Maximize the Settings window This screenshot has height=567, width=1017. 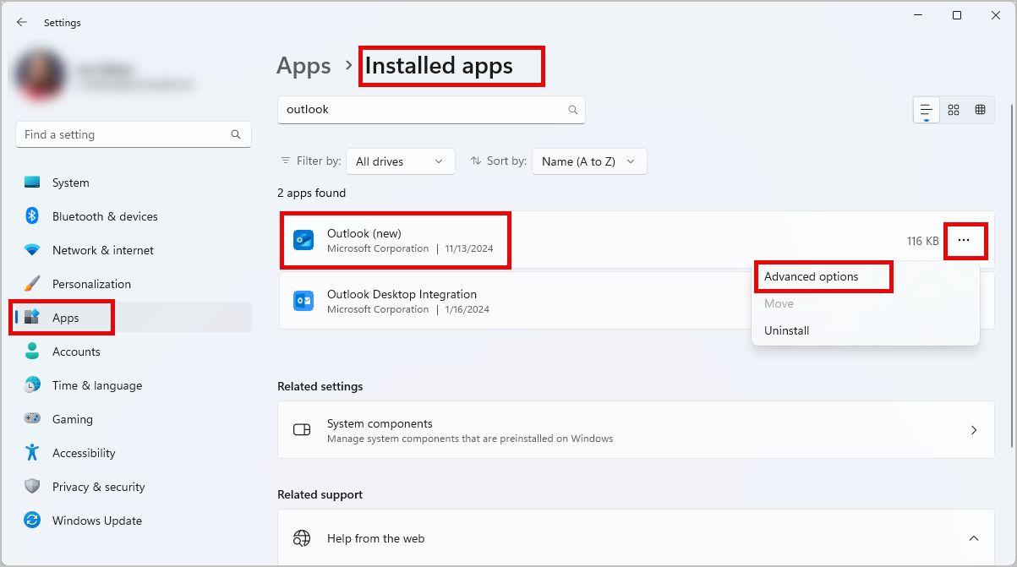pyautogui.click(x=957, y=15)
